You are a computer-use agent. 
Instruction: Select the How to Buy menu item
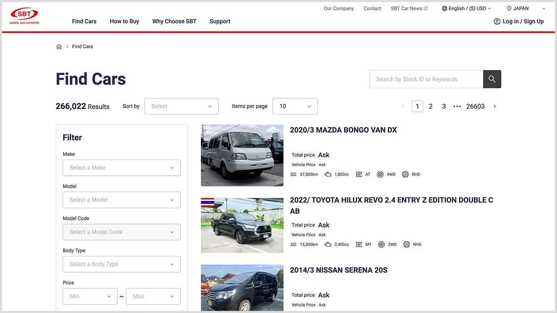124,21
